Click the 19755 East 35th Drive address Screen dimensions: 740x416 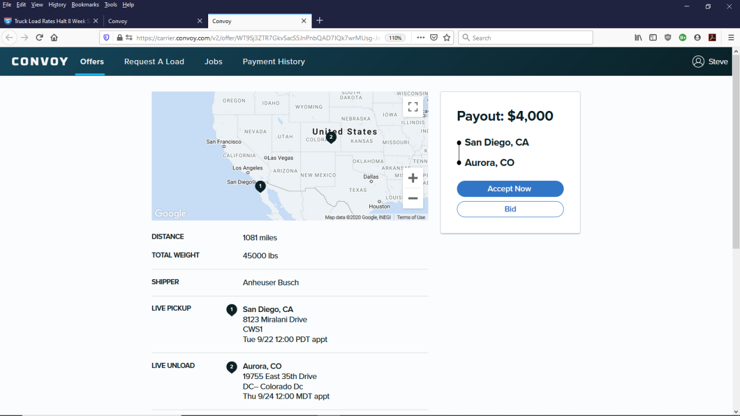(x=280, y=376)
